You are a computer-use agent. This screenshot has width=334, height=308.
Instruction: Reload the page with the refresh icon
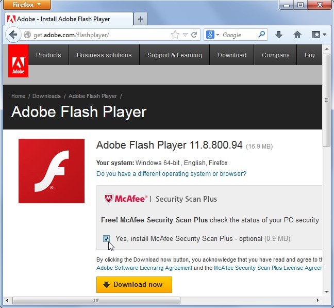[x=194, y=35]
